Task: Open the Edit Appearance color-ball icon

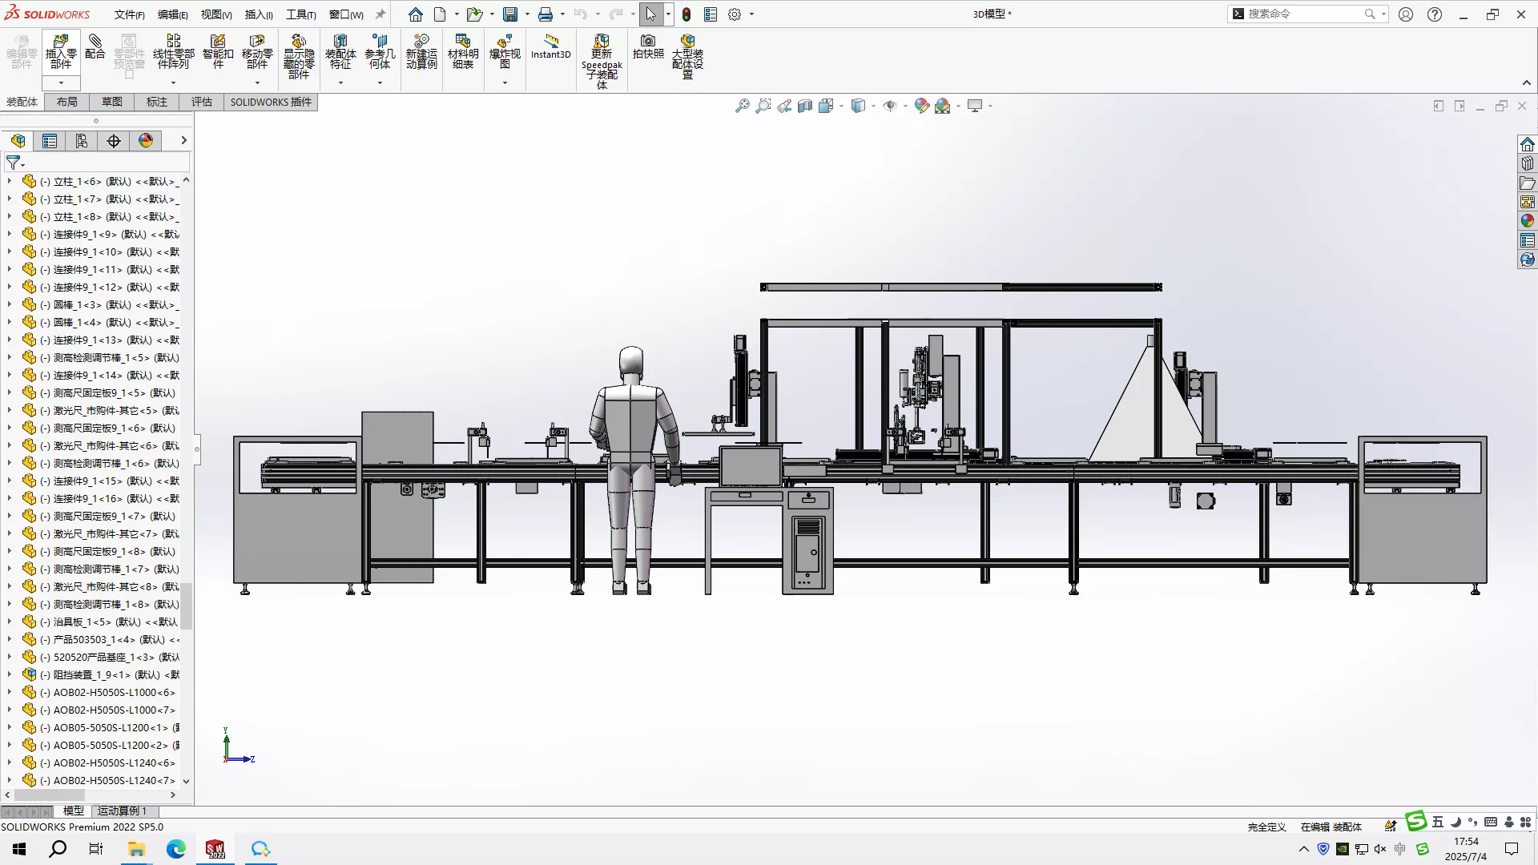Action: 922,106
